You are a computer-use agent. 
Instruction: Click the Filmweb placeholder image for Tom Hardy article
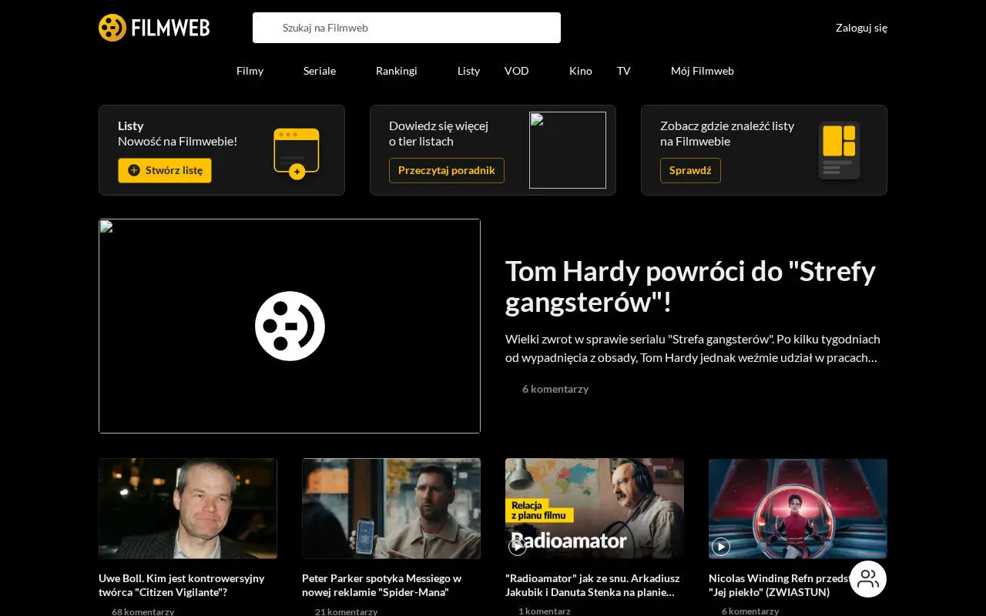(x=290, y=326)
